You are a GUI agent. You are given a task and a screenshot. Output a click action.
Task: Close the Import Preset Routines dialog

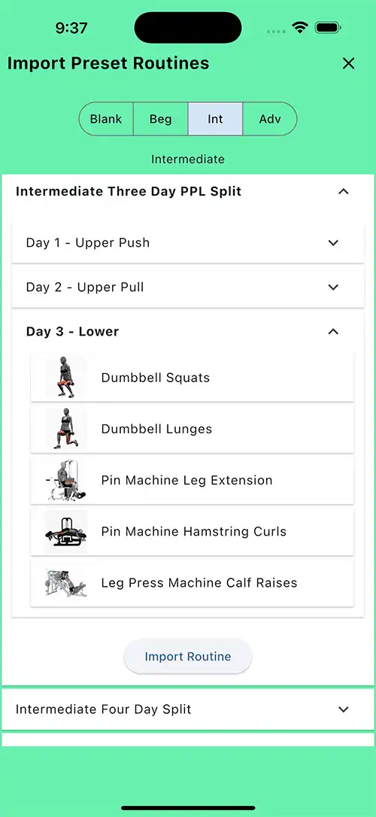pos(348,63)
